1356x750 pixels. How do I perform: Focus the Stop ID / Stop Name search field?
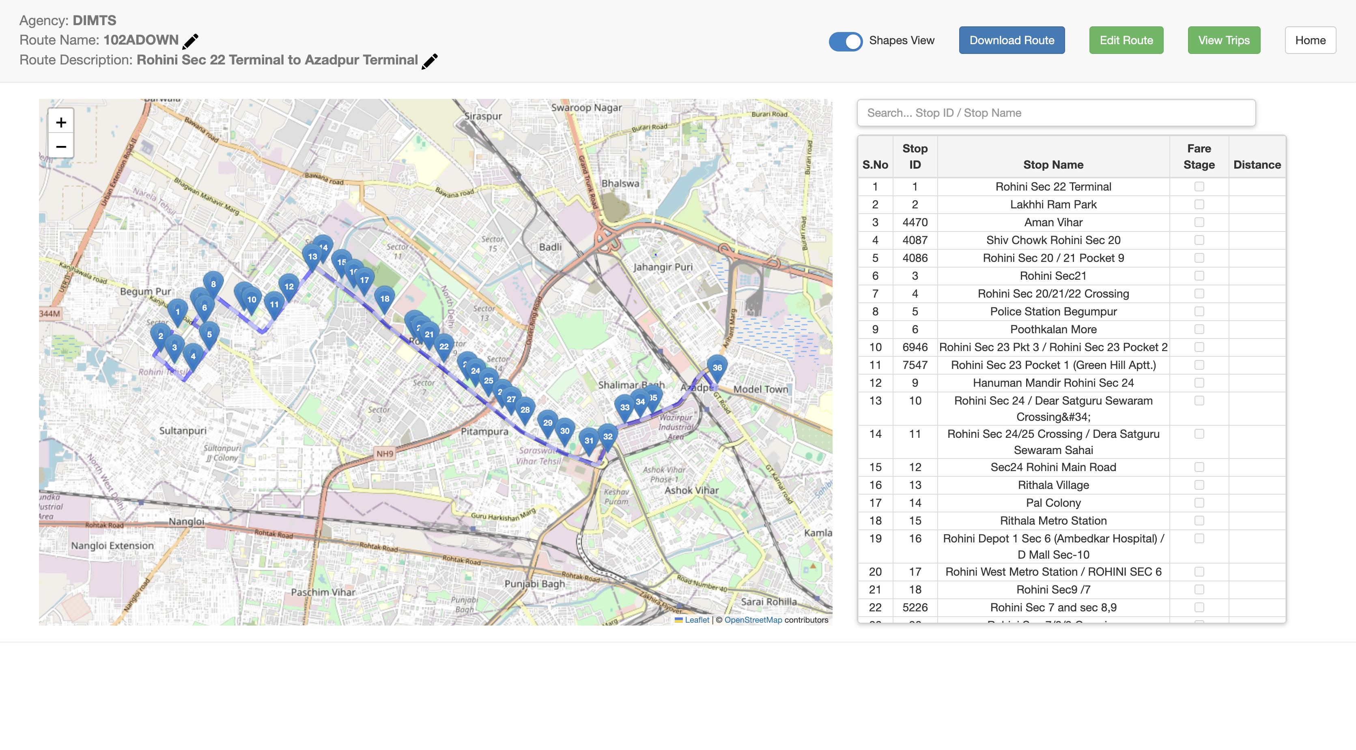[1056, 113]
